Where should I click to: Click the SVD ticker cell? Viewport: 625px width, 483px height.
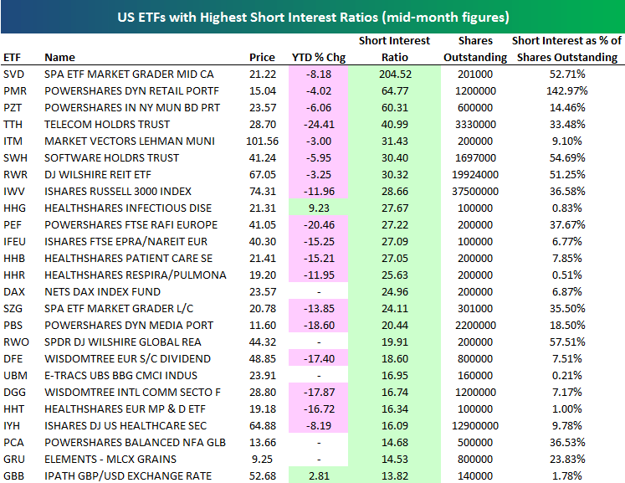14,75
